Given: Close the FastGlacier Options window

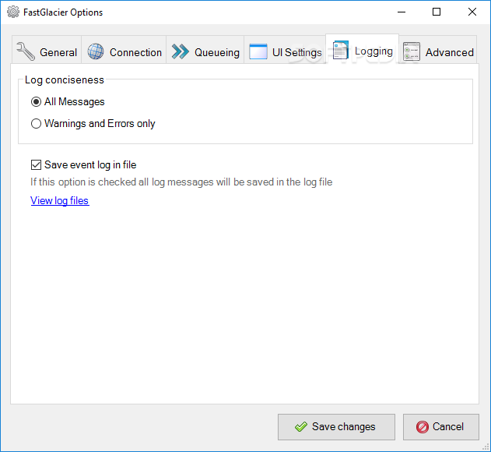Looking at the screenshot, I should (472, 12).
